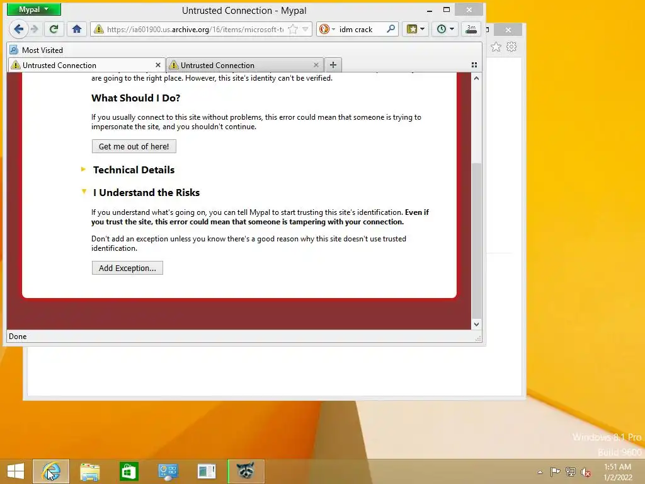This screenshot has width=645, height=484.
Task: Open the Control Panel taskbar icon
Action: click(x=168, y=471)
